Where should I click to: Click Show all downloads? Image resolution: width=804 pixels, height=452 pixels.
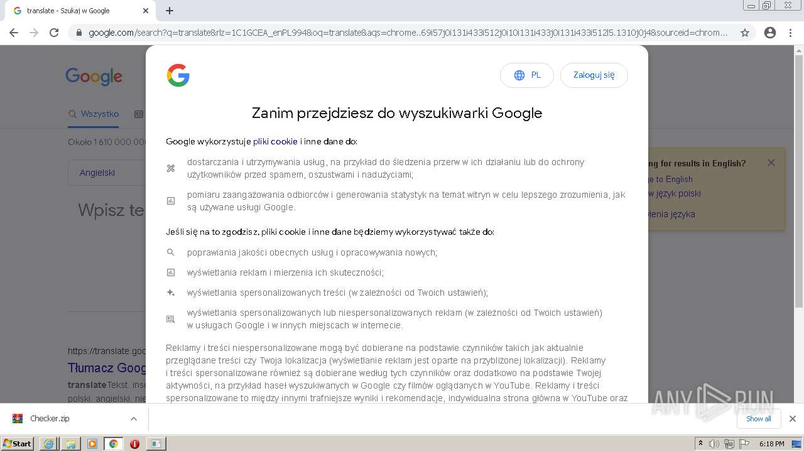point(759,419)
